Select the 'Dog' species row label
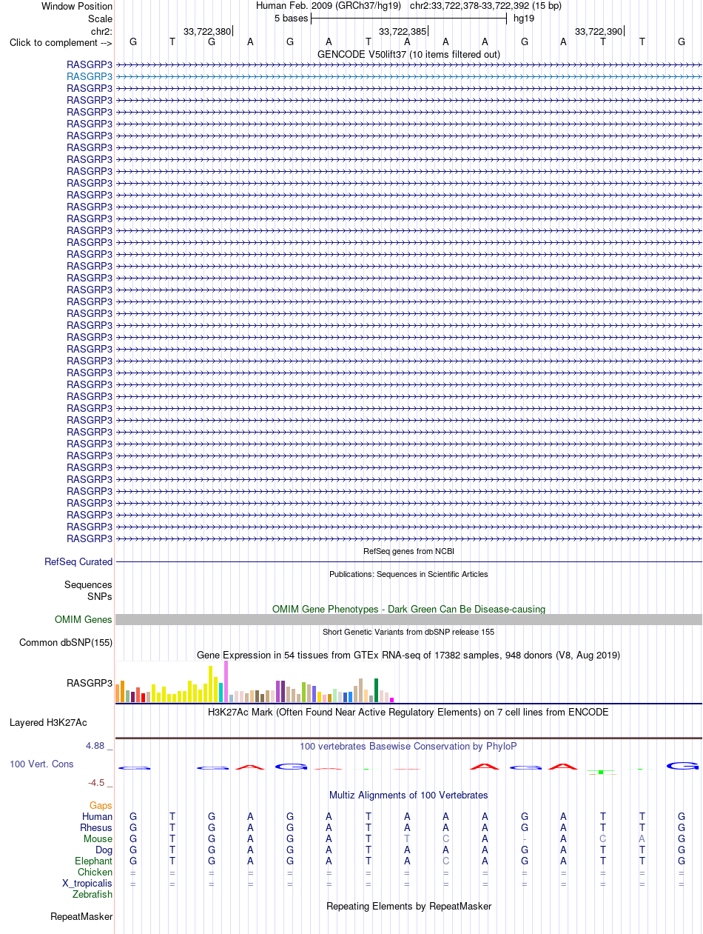This screenshot has height=934, width=703. [x=104, y=850]
